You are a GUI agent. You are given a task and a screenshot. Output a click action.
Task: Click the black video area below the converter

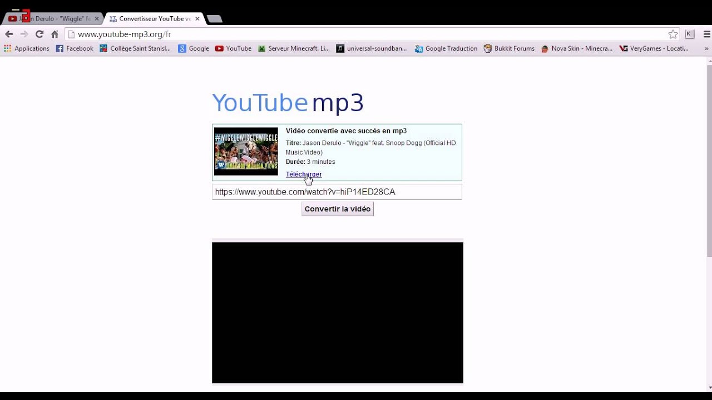[338, 313]
